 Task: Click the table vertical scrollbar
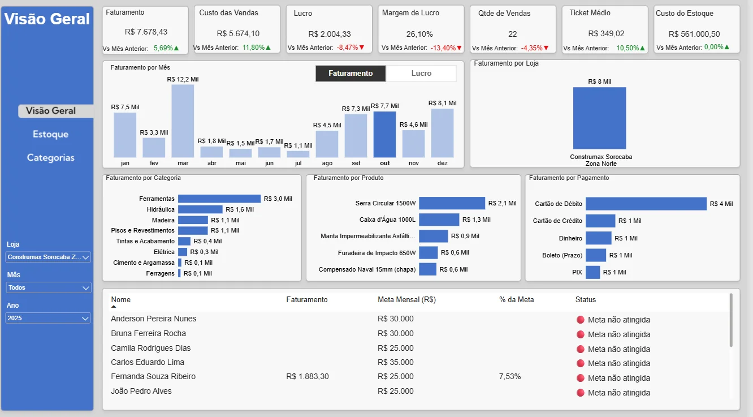click(731, 320)
